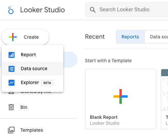Click the Create button
This screenshot has height=135, width=168.
[25, 37]
